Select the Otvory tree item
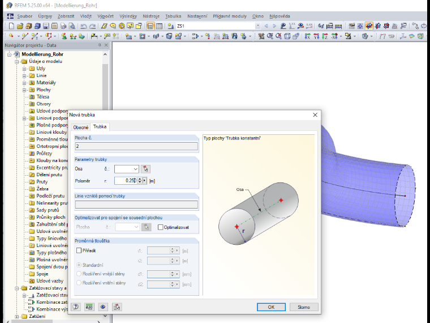430x323 pixels. (x=44, y=104)
